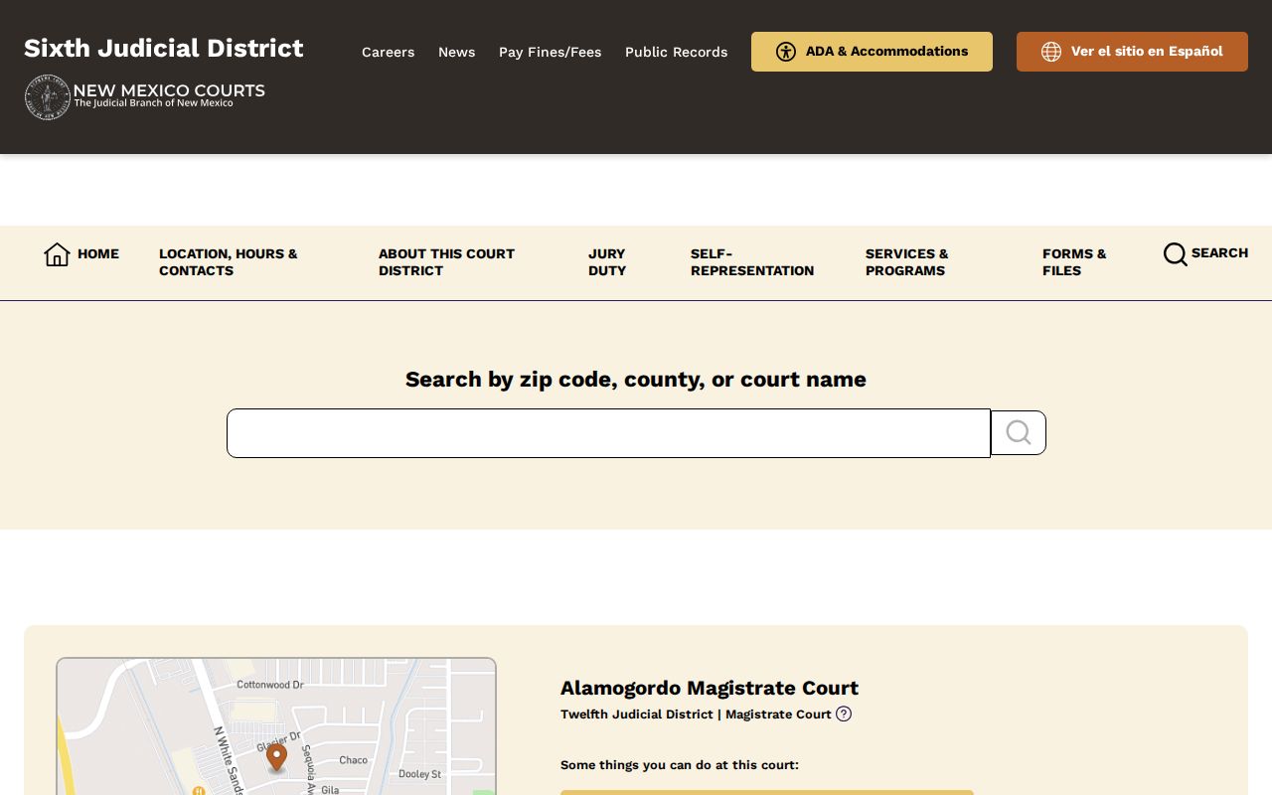This screenshot has height=795, width=1272.
Task: Click 'Twelfth Judicial District | Magistrate Court' text
Action: pos(696,714)
